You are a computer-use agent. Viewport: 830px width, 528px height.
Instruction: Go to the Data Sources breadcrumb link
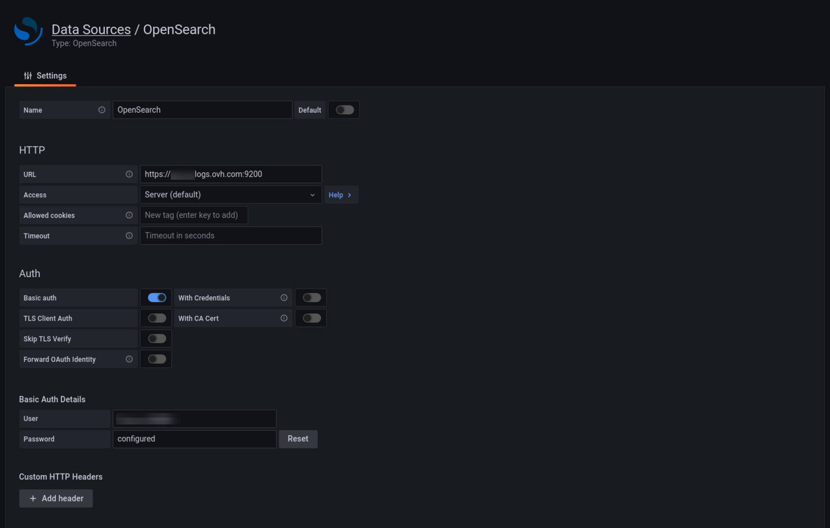91,30
